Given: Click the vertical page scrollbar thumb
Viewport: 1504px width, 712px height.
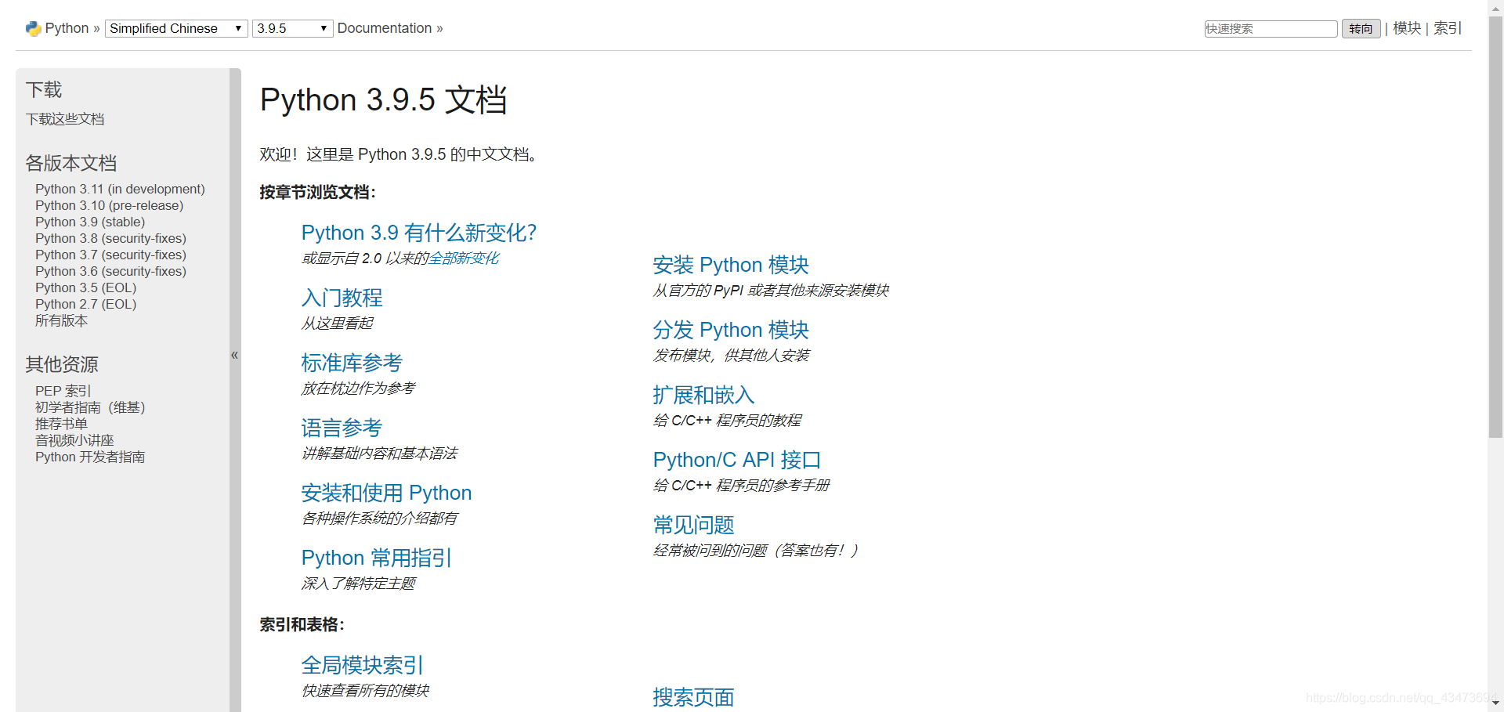Looking at the screenshot, I should click(x=1495, y=227).
